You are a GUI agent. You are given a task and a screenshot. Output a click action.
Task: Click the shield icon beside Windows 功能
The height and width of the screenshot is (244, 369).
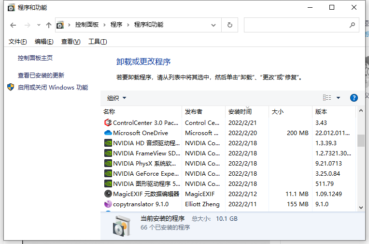(11, 87)
